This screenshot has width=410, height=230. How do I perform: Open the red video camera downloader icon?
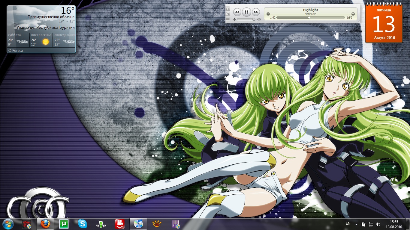pos(119,224)
